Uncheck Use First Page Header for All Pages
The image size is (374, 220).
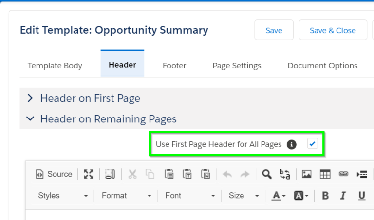click(x=313, y=144)
